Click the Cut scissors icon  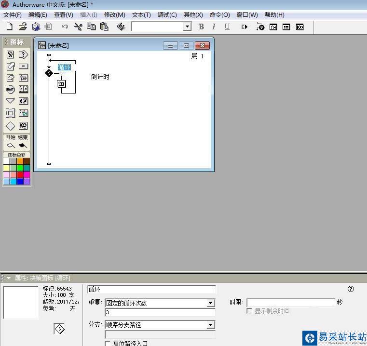coord(78,27)
